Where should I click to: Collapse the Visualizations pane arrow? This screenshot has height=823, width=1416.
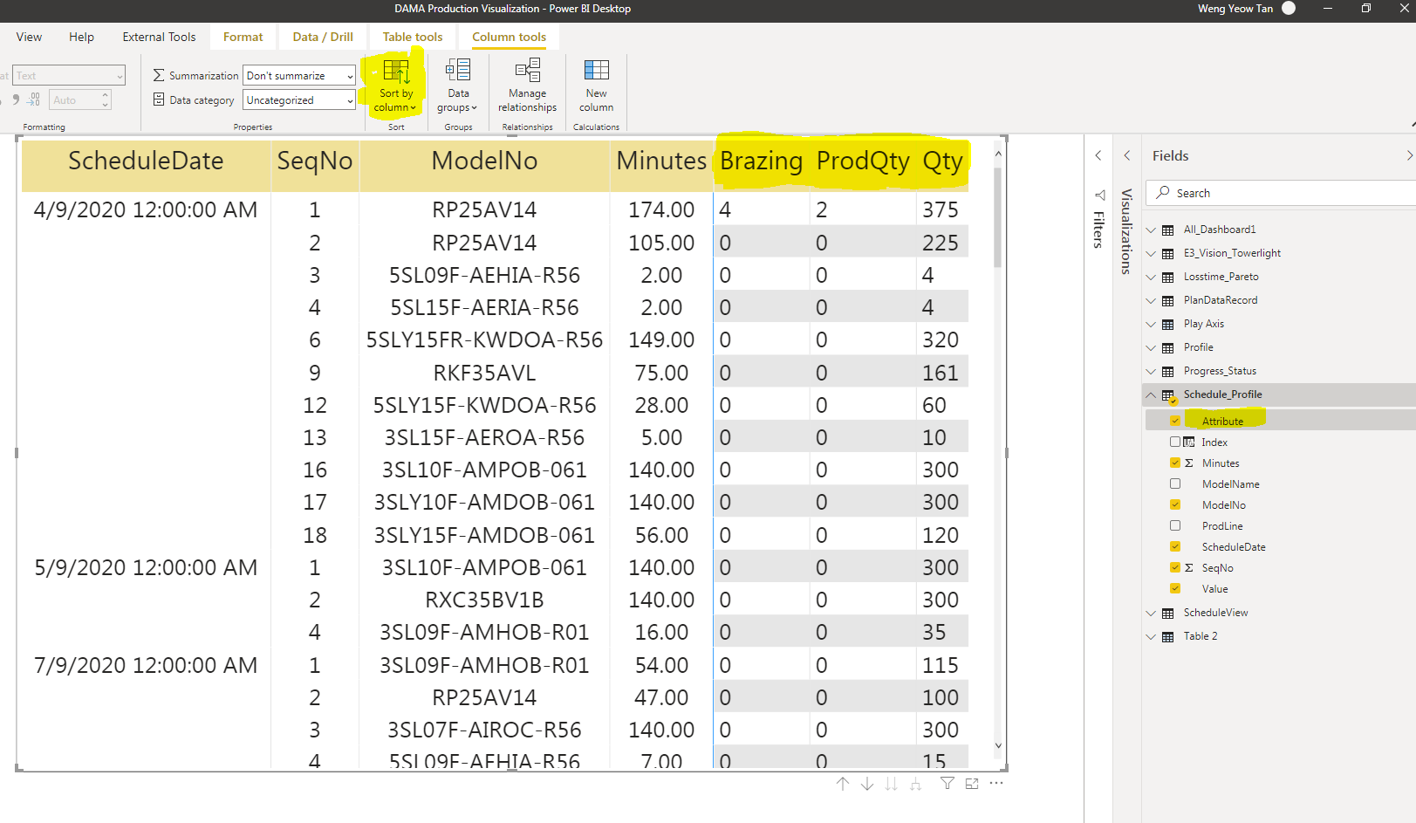1127,155
